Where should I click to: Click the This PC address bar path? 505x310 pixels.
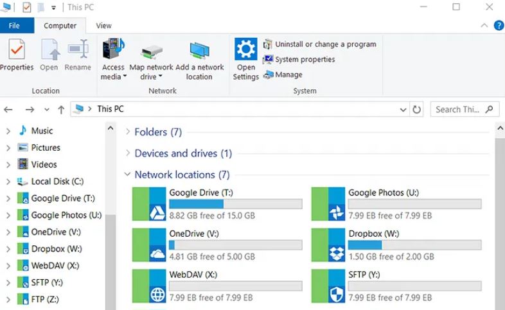[111, 109]
